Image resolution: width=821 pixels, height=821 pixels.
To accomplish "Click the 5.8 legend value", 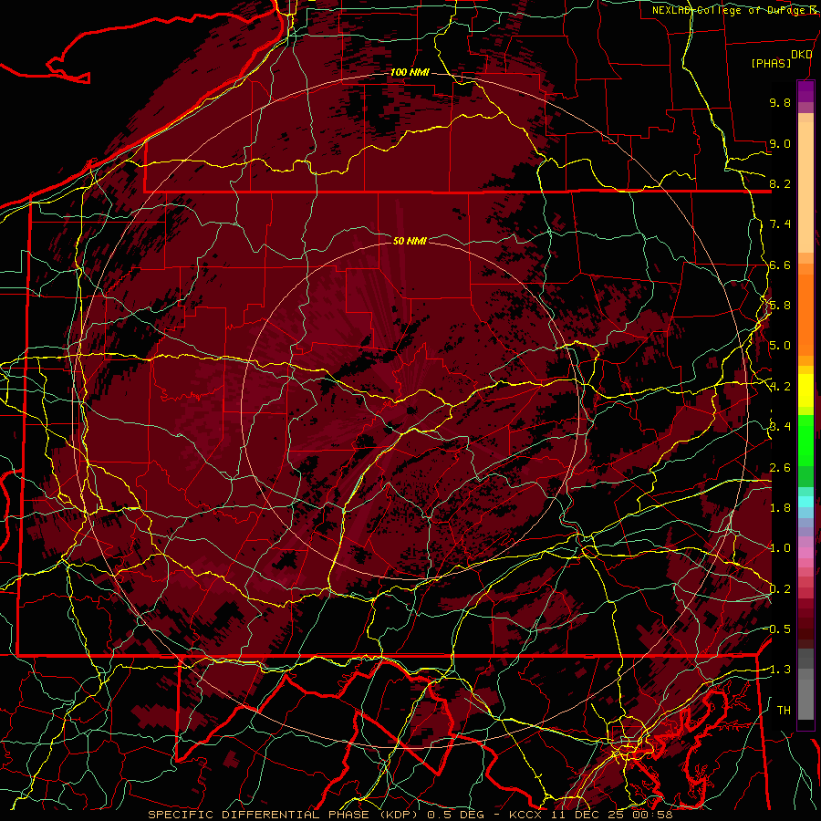I will pos(780,306).
